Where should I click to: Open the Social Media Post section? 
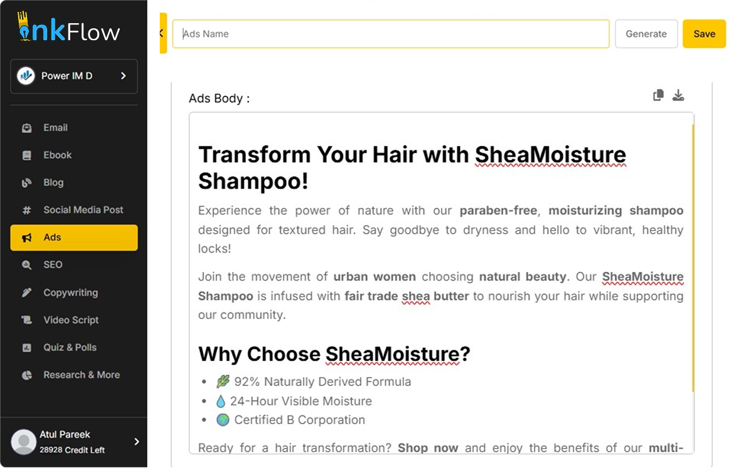pos(83,210)
